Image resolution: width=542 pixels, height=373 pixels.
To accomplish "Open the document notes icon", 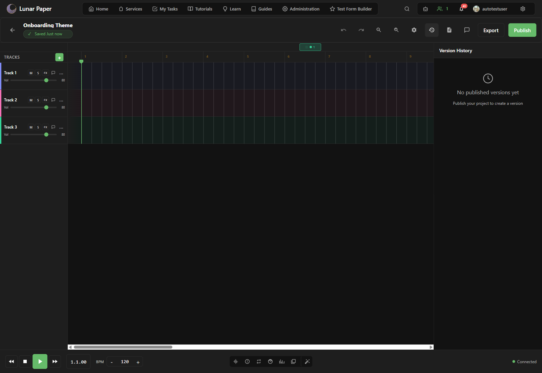I will coord(449,30).
